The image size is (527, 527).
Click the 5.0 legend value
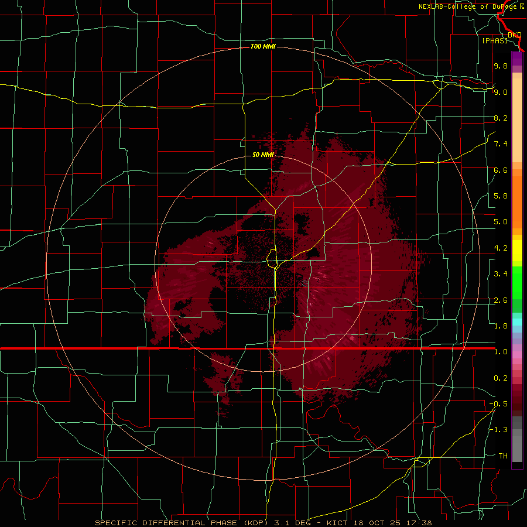click(501, 222)
